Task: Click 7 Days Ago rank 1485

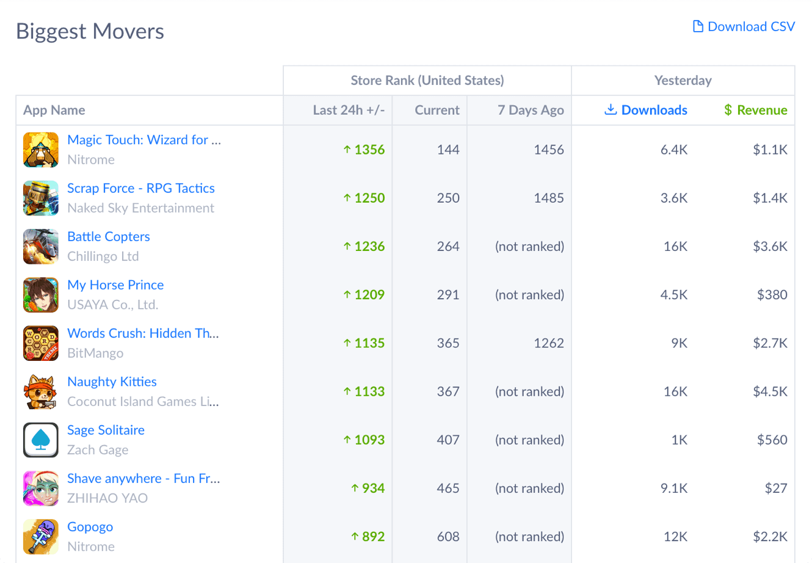Action: 549,198
